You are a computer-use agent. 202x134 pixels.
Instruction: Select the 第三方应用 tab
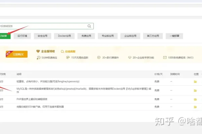click(153, 36)
